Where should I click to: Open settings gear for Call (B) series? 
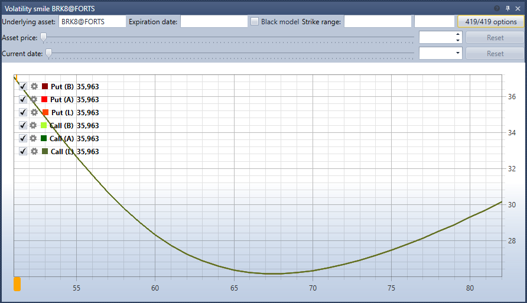(33, 125)
